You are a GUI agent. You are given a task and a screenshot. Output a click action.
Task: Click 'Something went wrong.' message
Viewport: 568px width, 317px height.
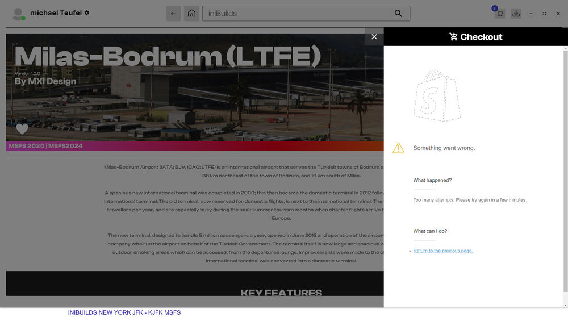pyautogui.click(x=444, y=148)
